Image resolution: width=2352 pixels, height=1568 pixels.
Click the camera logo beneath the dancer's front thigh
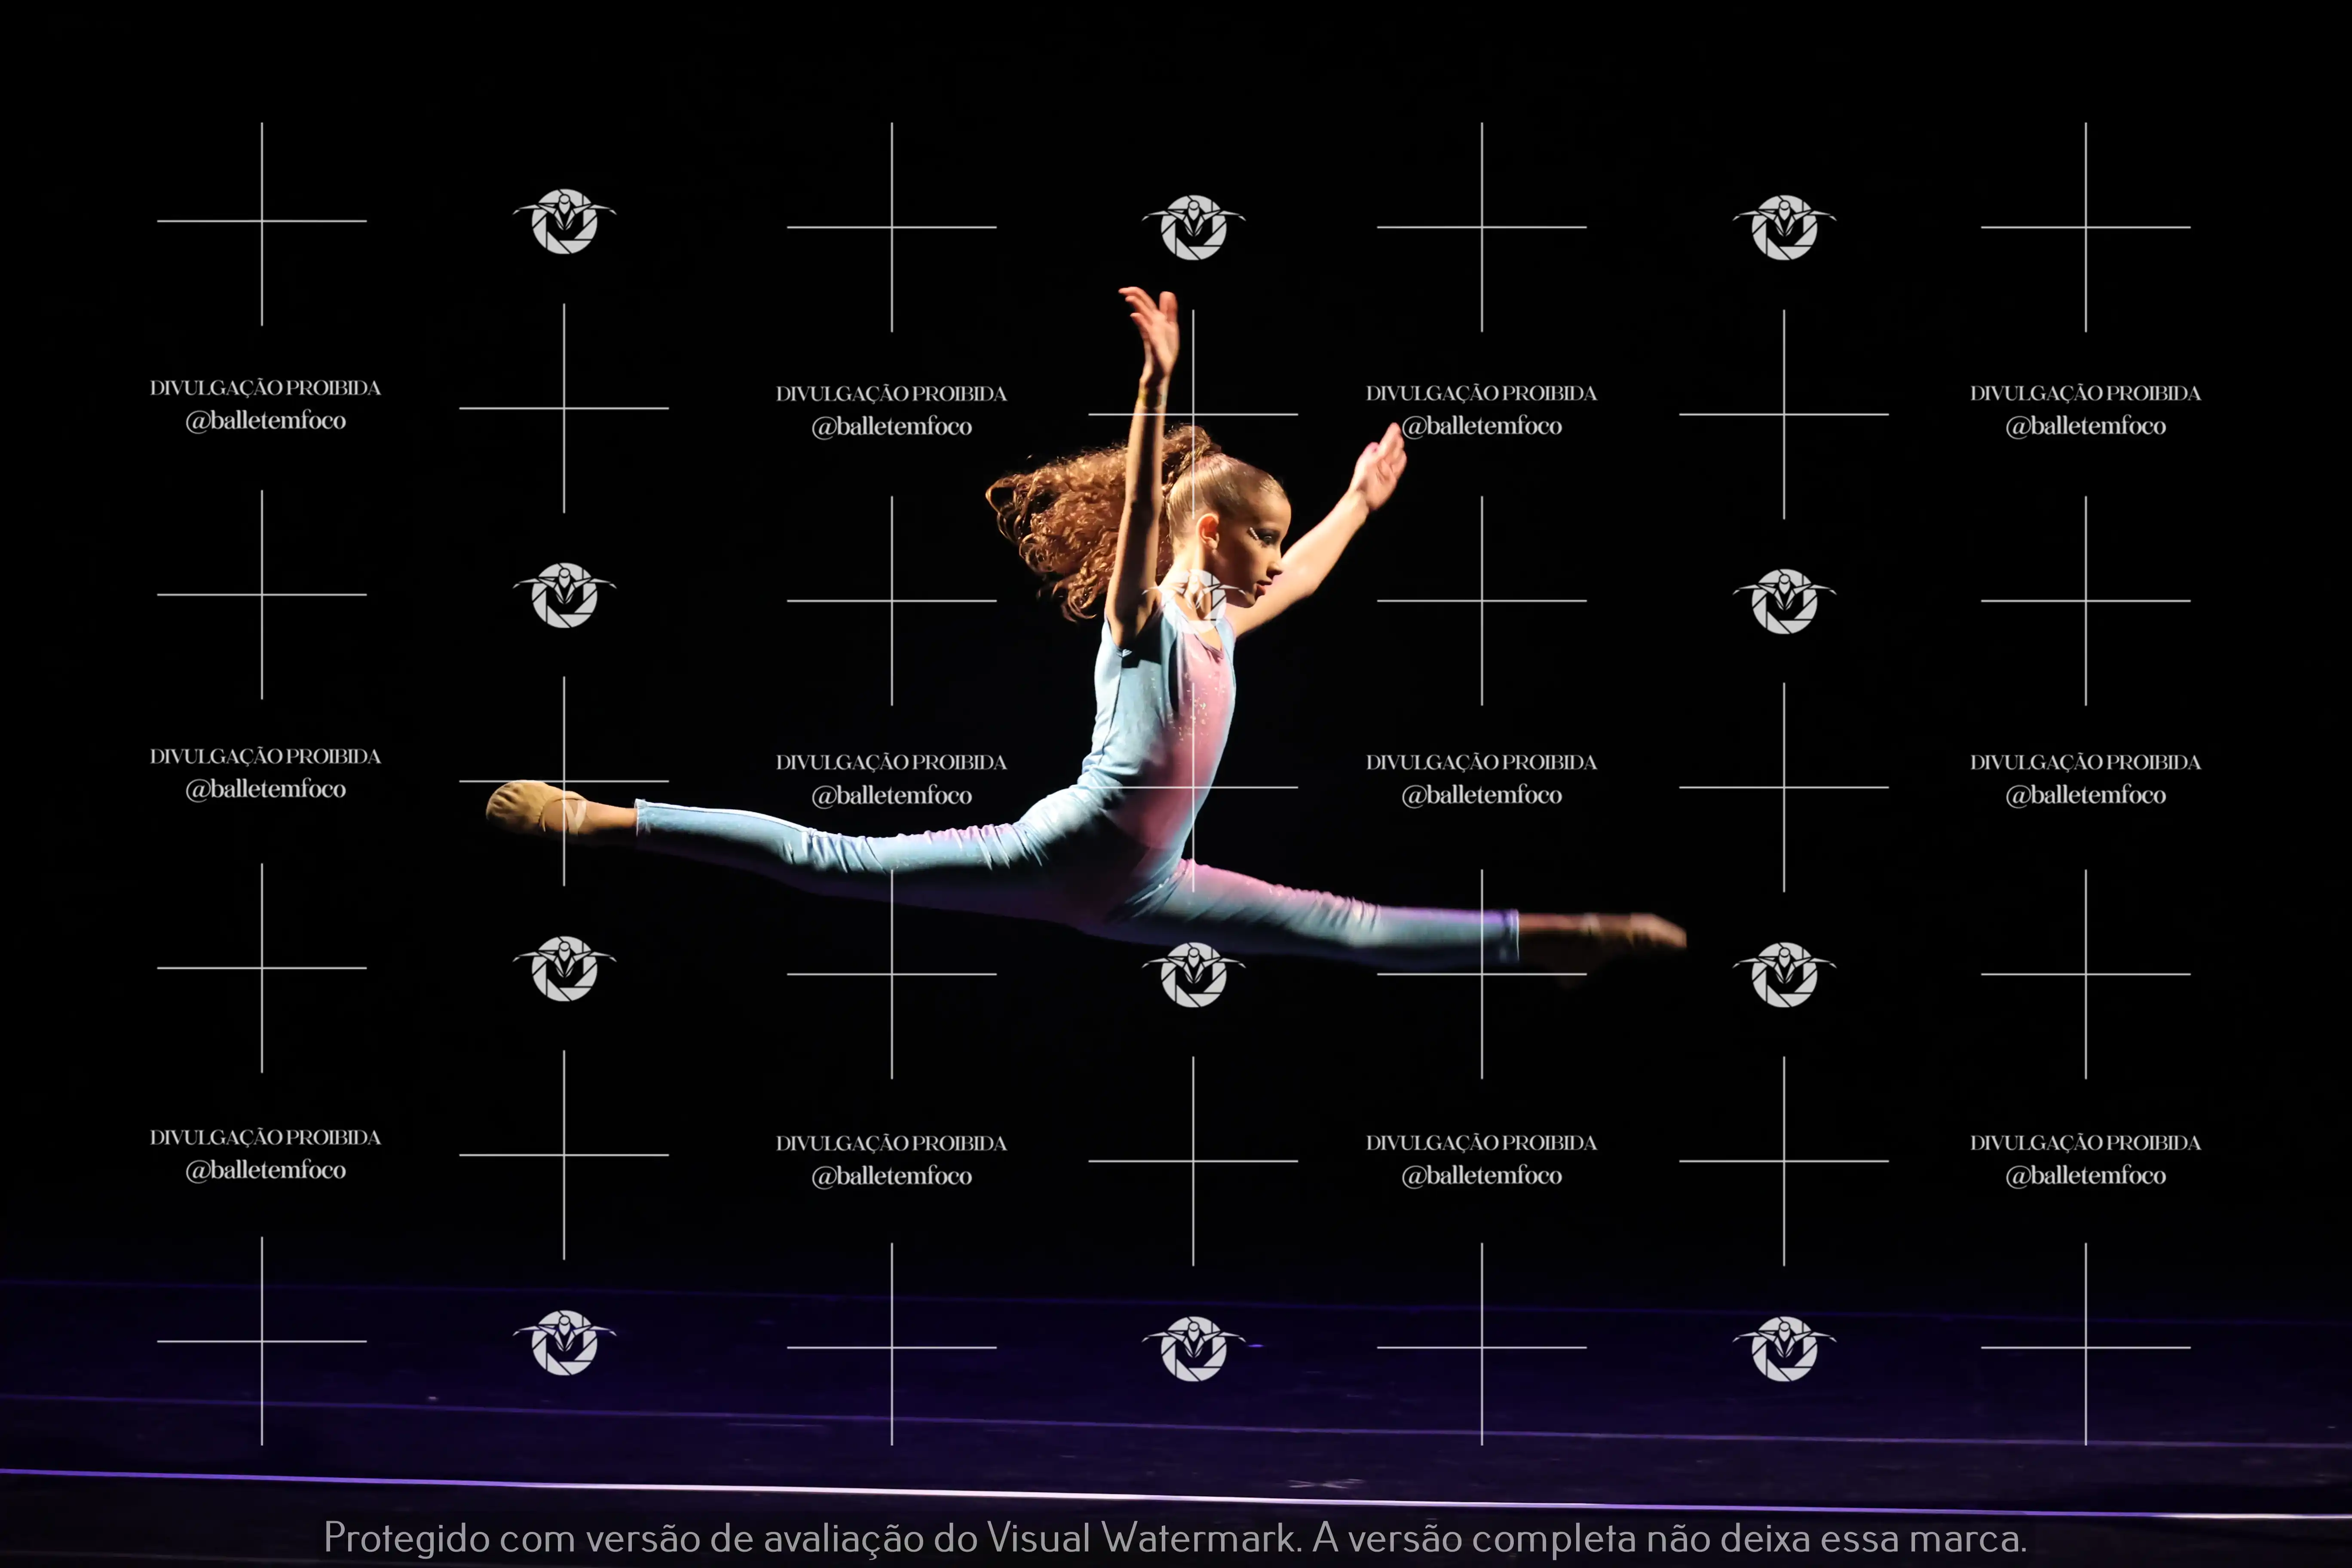[x=1193, y=974]
